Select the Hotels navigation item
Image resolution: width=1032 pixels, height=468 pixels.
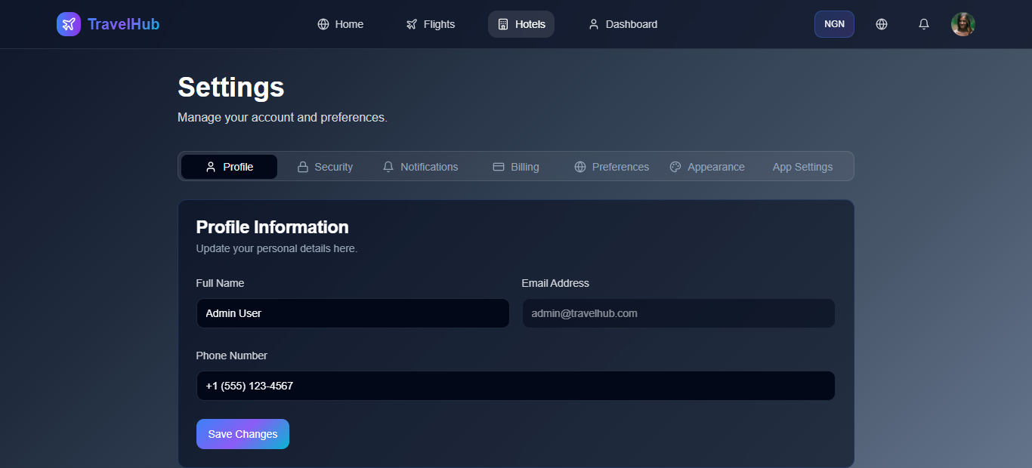[x=521, y=24]
